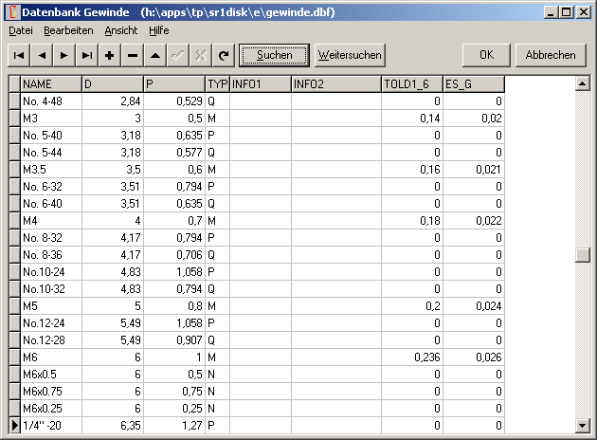Refresh data with the circular arrow icon

point(224,55)
